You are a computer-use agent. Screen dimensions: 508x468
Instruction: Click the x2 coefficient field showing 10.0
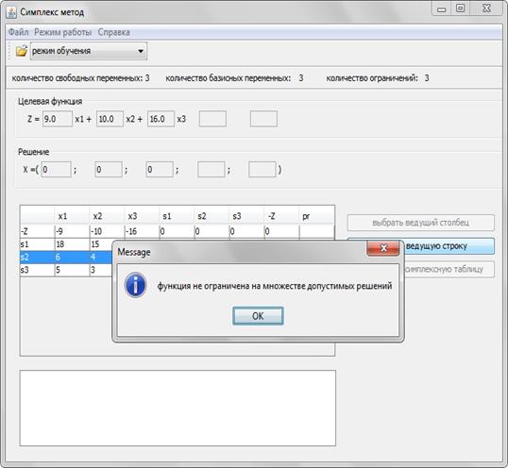coord(110,119)
